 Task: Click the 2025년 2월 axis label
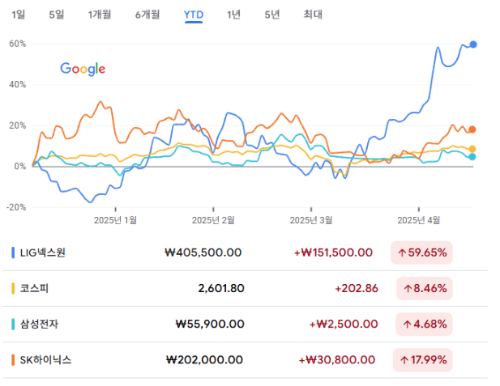point(213,220)
